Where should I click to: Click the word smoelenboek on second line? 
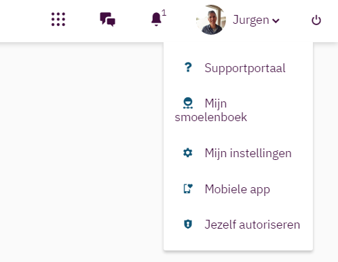click(211, 117)
